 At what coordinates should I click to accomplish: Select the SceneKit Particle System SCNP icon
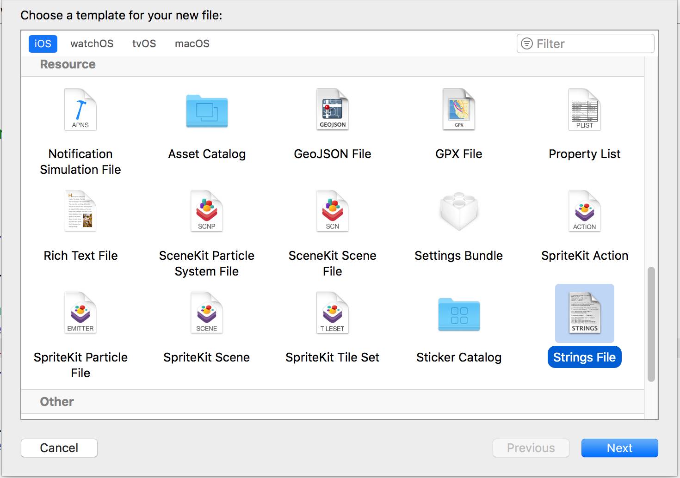pos(207,211)
